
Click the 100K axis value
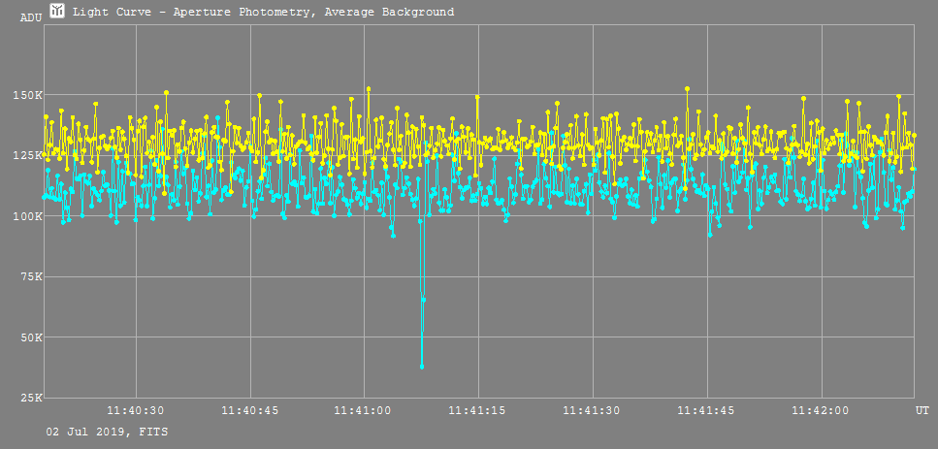(x=28, y=216)
